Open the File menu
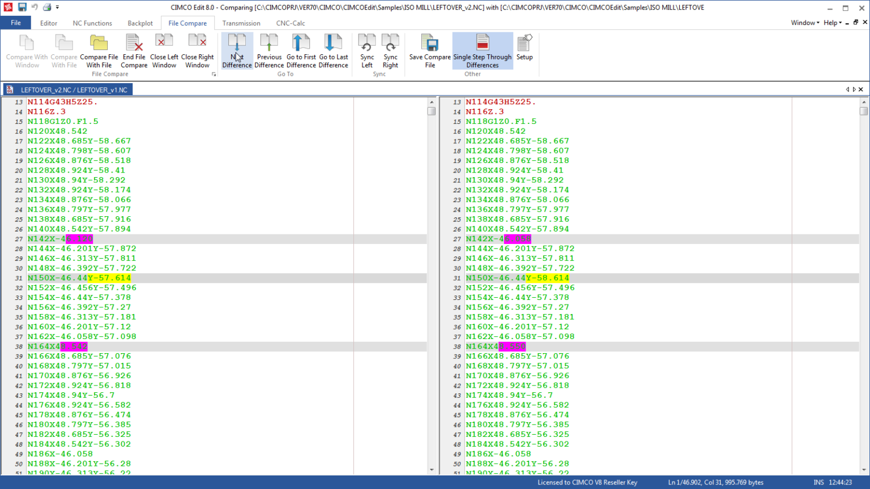The height and width of the screenshot is (489, 870). [x=16, y=23]
